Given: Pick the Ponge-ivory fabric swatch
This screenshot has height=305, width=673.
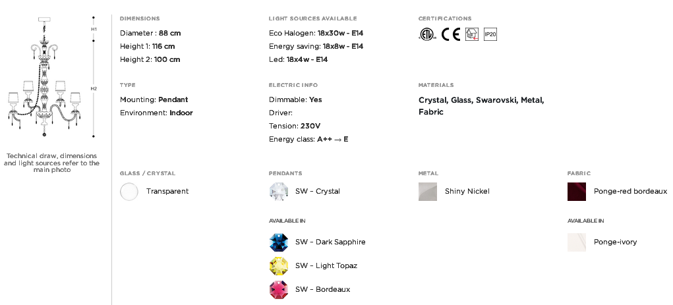Looking at the screenshot, I should coord(577,242).
